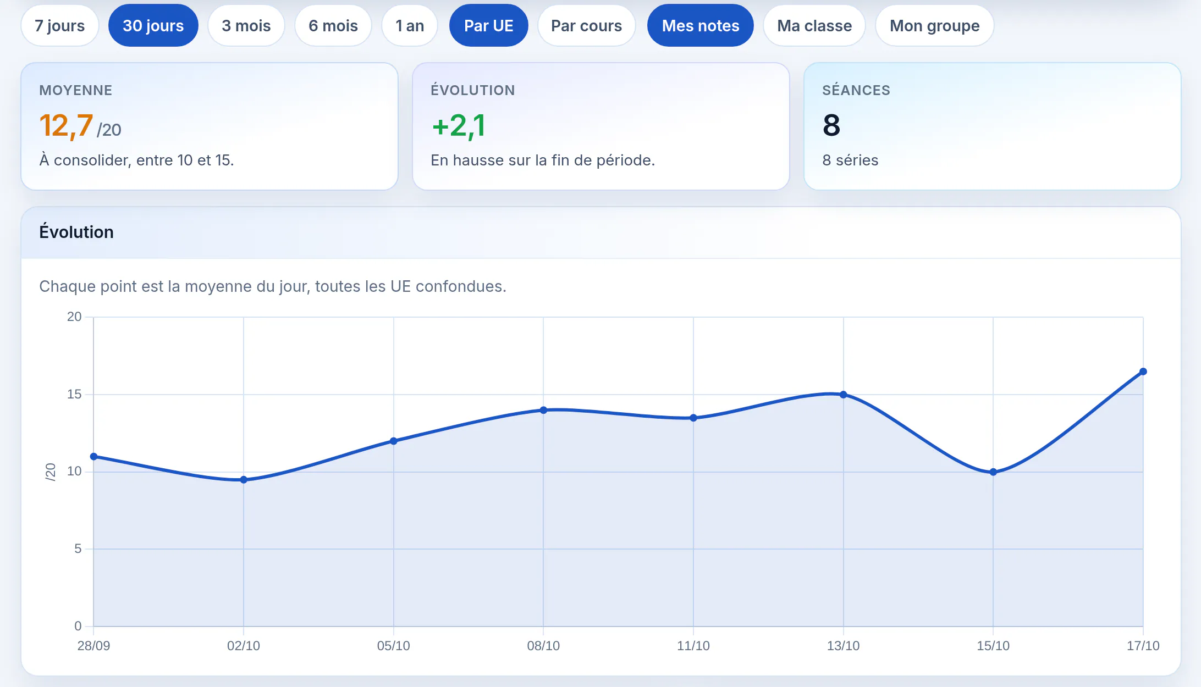Click the 15/10 dip point
Screen dimensions: 1201x687
pyautogui.click(x=993, y=472)
